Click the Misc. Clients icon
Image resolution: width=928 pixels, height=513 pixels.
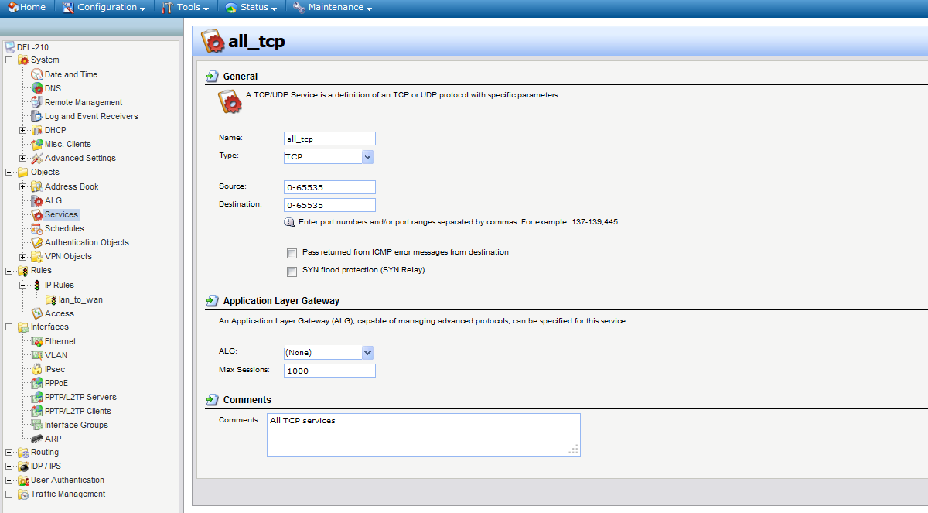(x=37, y=144)
